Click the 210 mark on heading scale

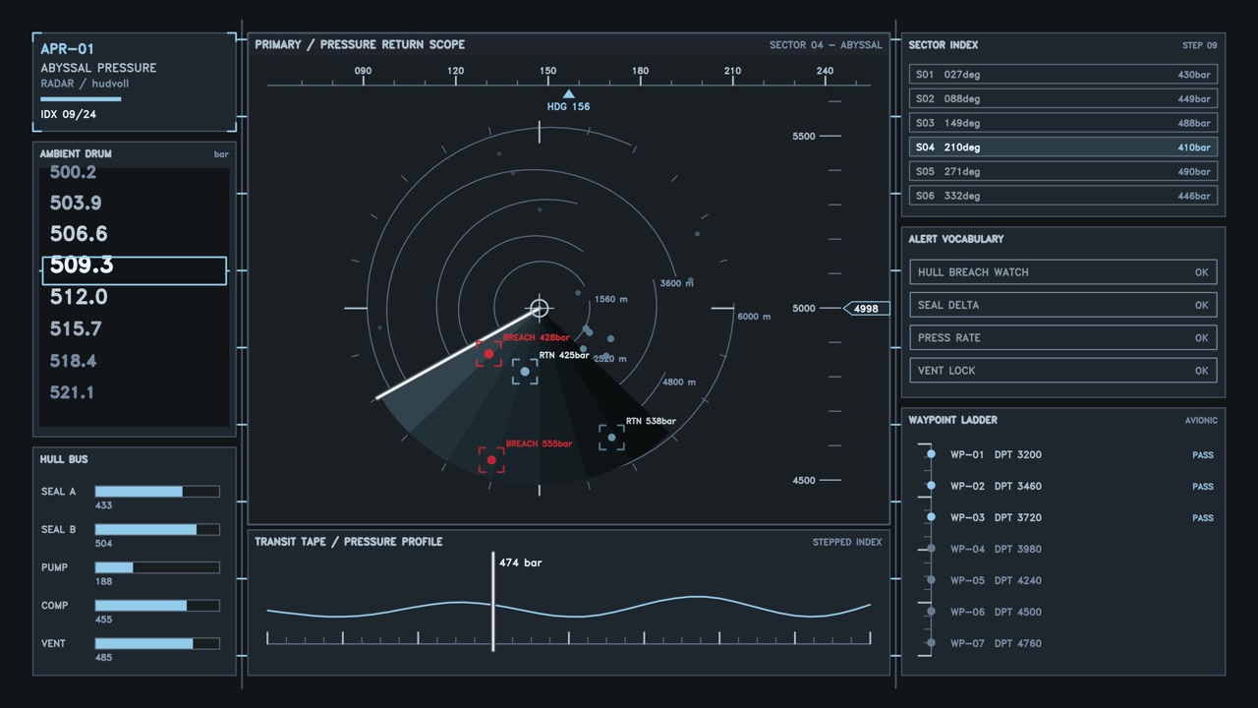tap(732, 71)
